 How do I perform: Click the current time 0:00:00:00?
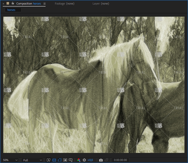tap(120, 160)
